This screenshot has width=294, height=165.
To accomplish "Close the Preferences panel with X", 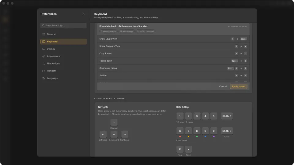I will click(83, 14).
